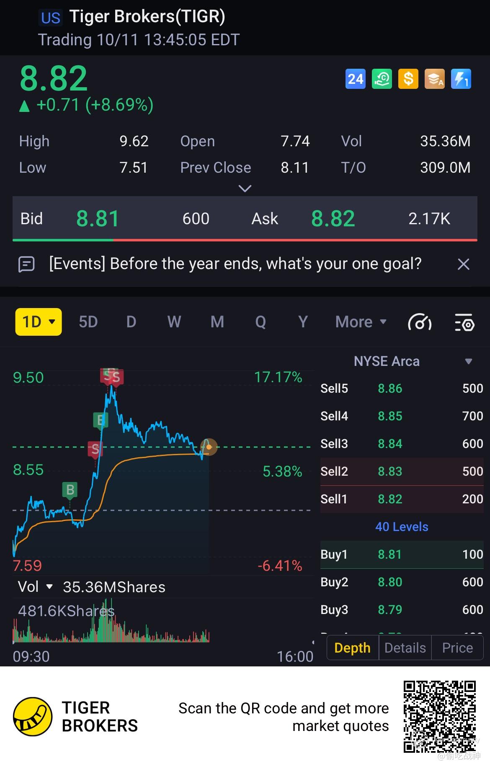
Task: Tap the Ask price 8.82
Action: 333,218
